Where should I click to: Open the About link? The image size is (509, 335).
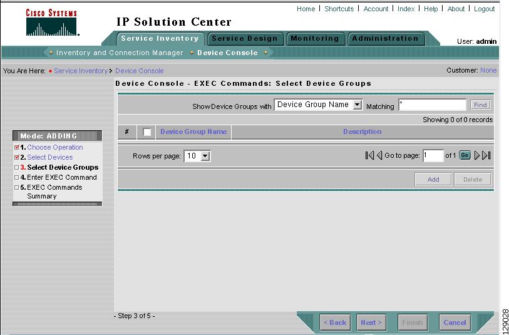[x=456, y=9]
